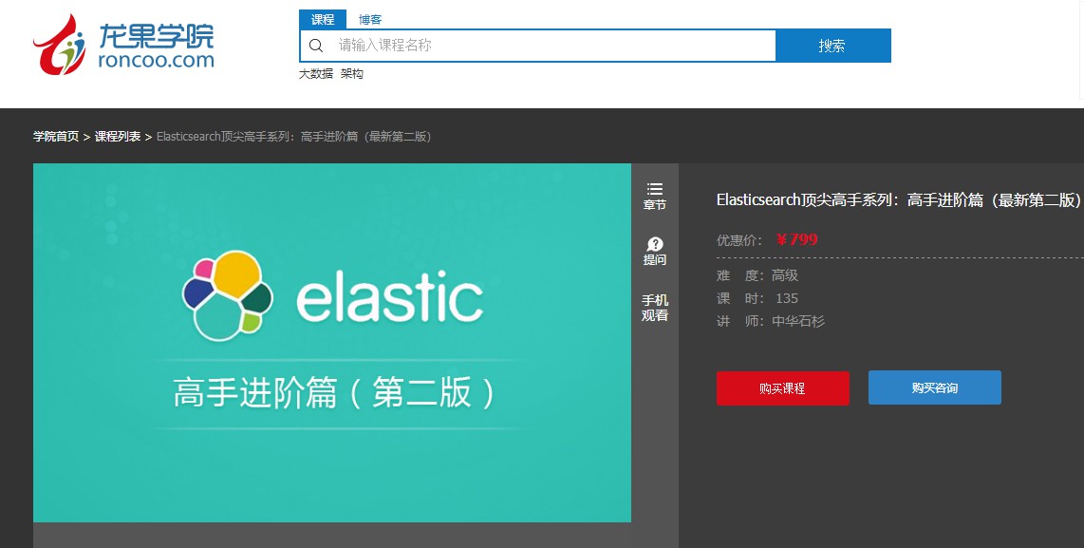
Task: Switch to the 课程 search tab
Action: [323, 19]
